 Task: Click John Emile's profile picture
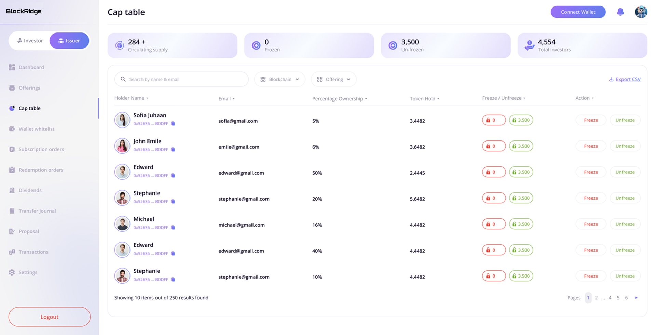122,146
